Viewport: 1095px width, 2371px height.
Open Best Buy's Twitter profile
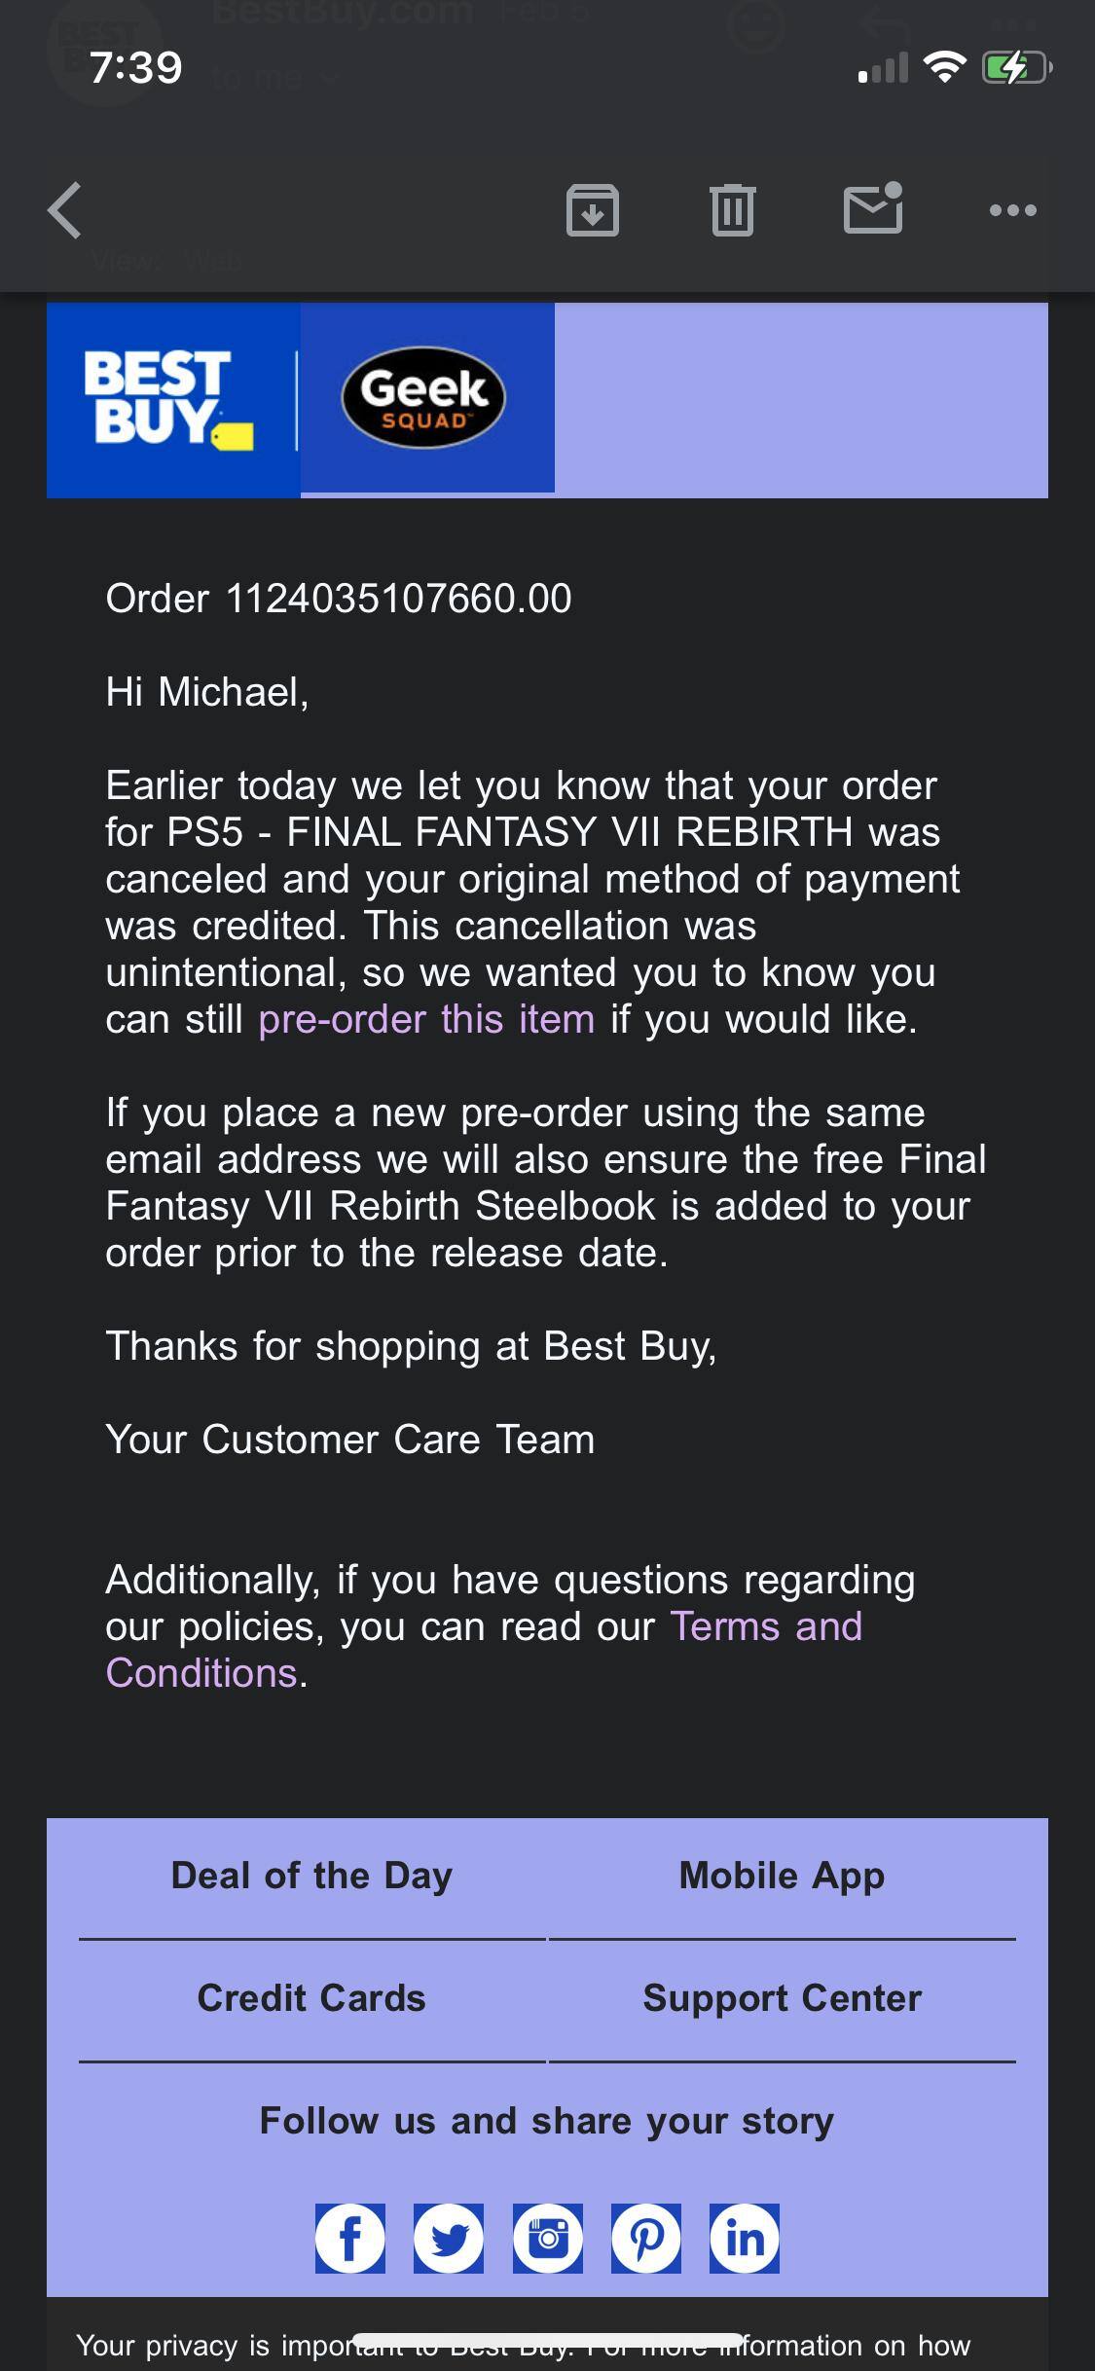coord(449,2238)
